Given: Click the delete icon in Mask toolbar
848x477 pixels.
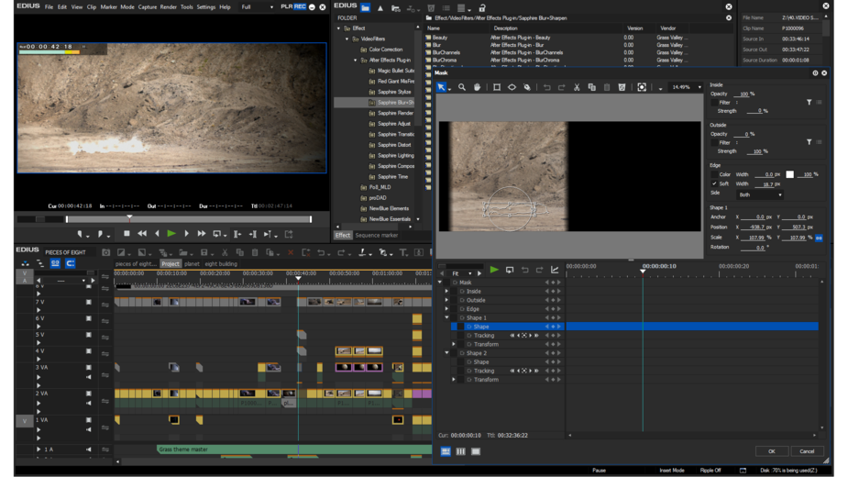Looking at the screenshot, I should [622, 87].
